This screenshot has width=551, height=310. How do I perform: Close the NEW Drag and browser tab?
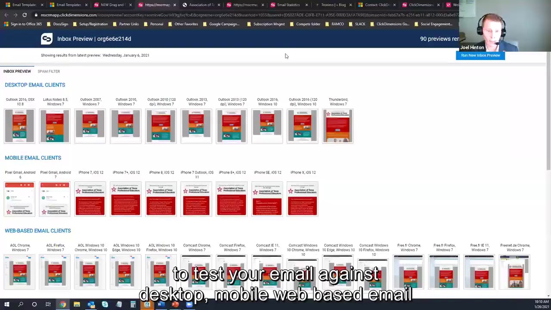click(130, 5)
